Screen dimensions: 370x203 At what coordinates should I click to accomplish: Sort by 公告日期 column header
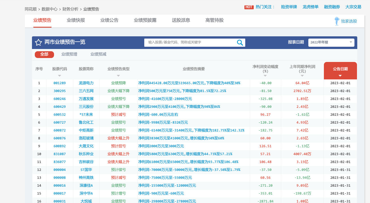click(x=340, y=71)
